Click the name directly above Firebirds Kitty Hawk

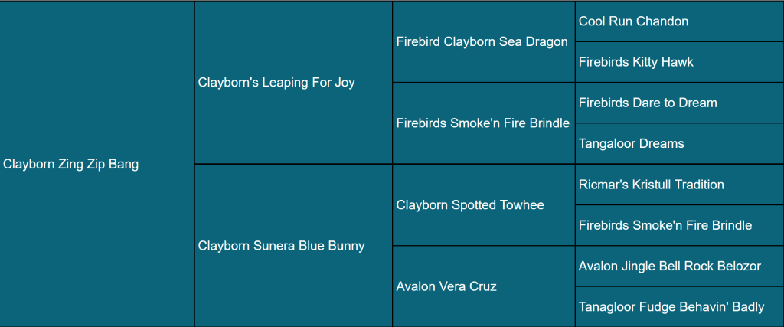[633, 21]
